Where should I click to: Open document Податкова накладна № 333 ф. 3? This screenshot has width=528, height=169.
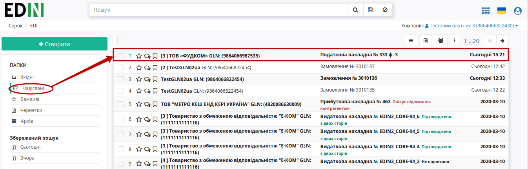[x=359, y=55]
